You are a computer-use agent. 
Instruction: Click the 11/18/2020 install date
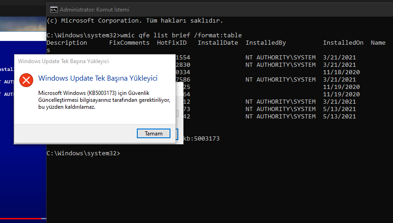(x=341, y=72)
